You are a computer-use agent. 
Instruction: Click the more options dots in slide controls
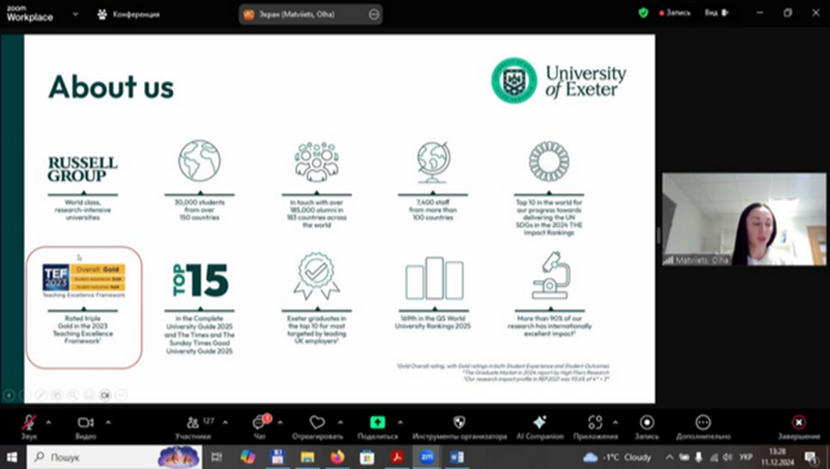coord(121,395)
